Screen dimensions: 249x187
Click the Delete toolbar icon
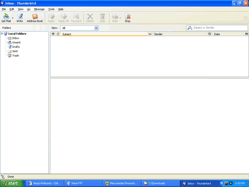pos(90,18)
